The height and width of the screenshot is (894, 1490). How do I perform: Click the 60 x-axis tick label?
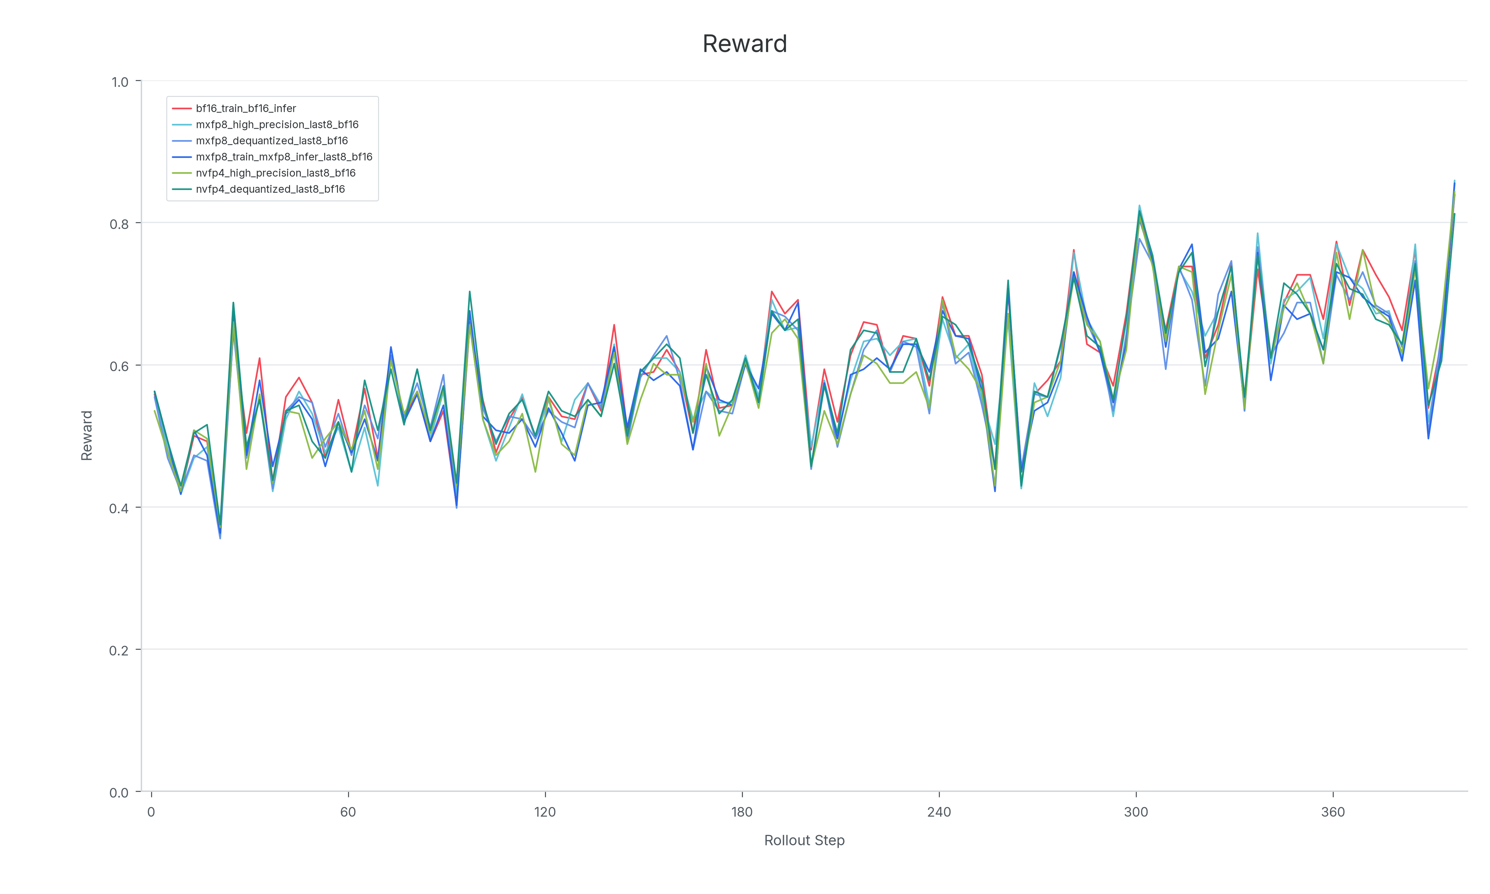(x=348, y=812)
